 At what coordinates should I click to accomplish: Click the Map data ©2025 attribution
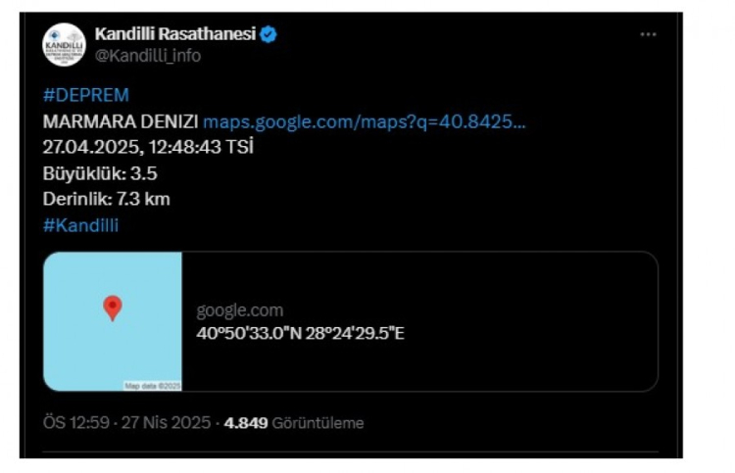pyautogui.click(x=152, y=386)
